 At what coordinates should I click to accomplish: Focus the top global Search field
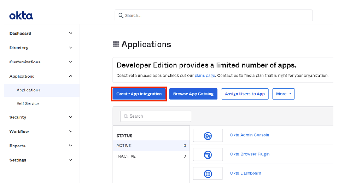(213, 15)
